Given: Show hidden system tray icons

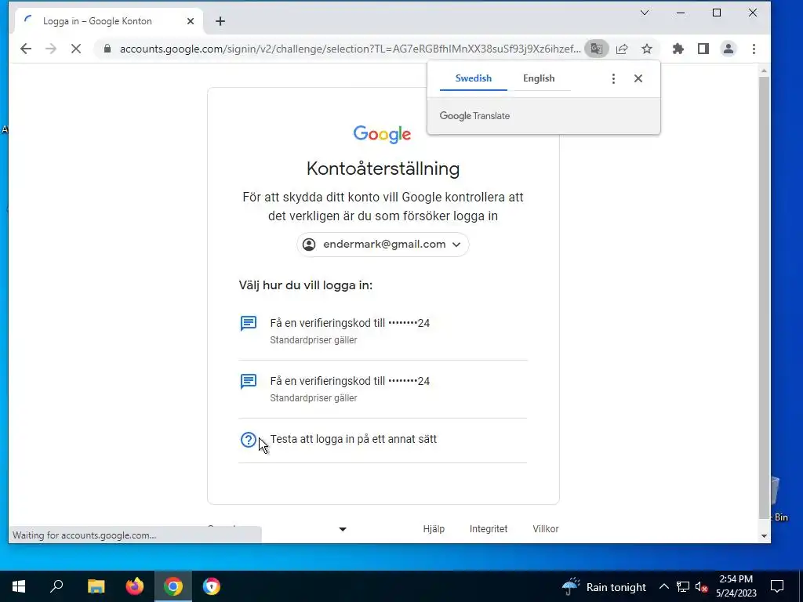Looking at the screenshot, I should [663, 586].
